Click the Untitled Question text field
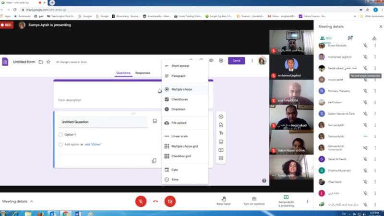The image size is (384, 216). tap(103, 122)
